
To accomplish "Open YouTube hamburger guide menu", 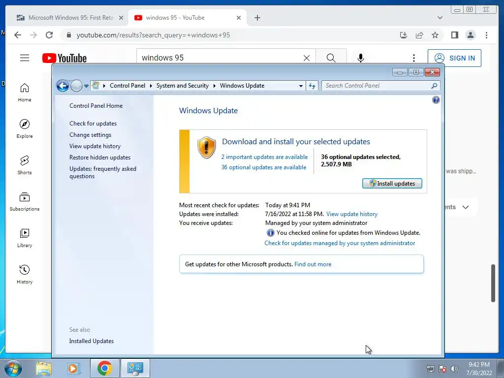I will click(25, 58).
